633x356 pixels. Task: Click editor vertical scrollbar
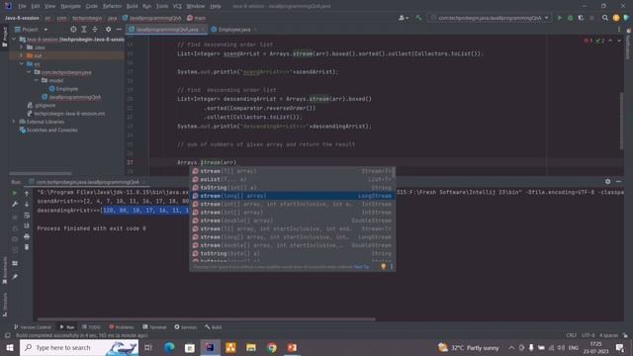pos(621,121)
